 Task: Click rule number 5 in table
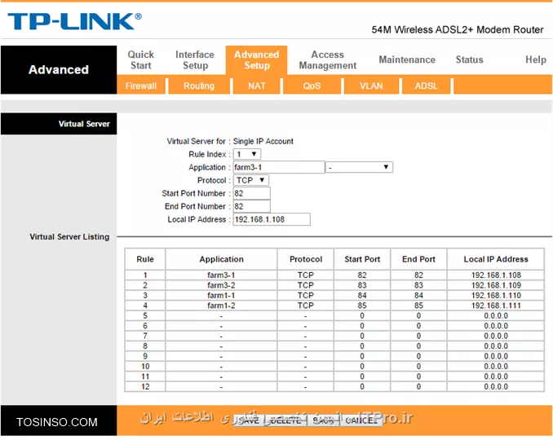tap(145, 316)
